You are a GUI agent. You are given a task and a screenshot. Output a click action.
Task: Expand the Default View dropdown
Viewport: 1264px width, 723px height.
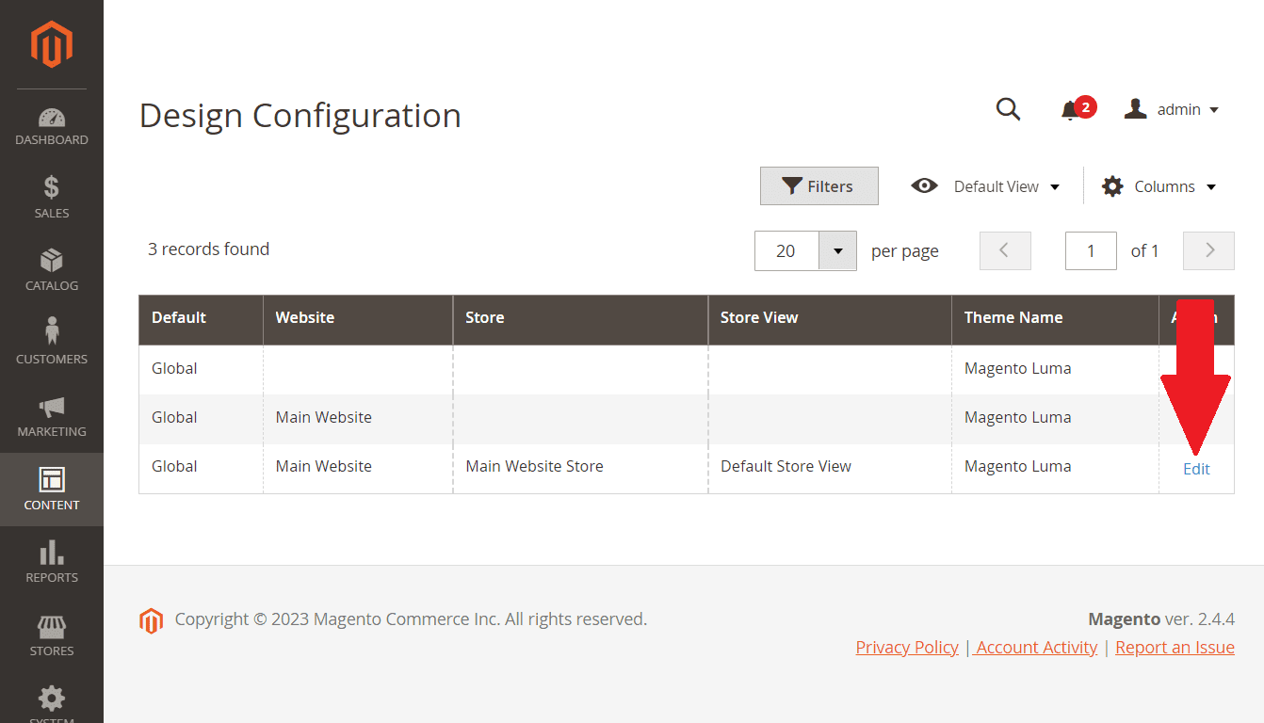(986, 186)
